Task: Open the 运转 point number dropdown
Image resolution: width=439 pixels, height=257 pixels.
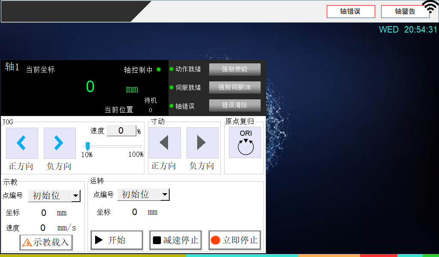Action: [165, 195]
